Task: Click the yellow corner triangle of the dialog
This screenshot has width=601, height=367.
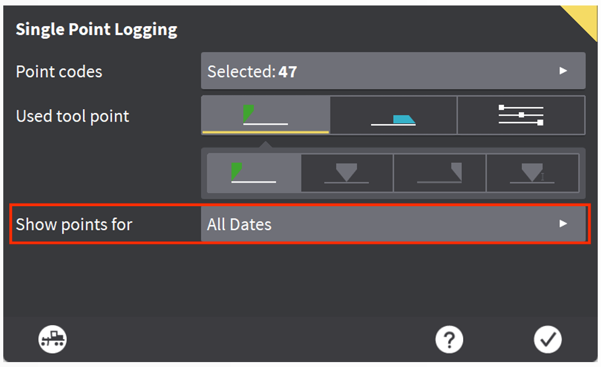Action: click(x=583, y=19)
